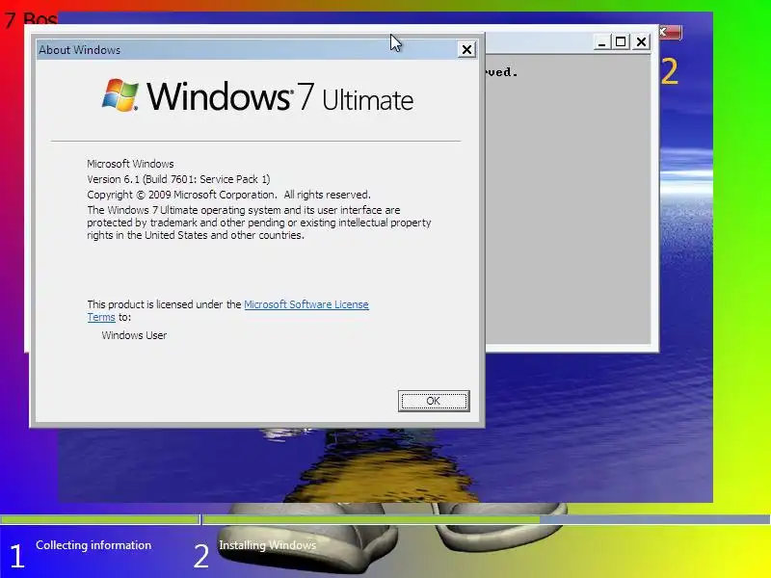Click the Windows flag logo in the dialog
Image resolution: width=771 pixels, height=578 pixels.
[x=120, y=94]
